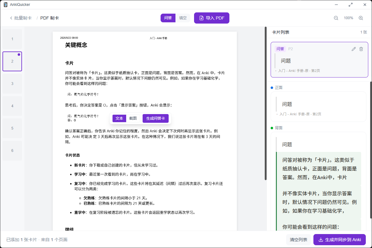Switch to the 填空 card mode
The height and width of the screenshot is (248, 372).
click(x=183, y=18)
